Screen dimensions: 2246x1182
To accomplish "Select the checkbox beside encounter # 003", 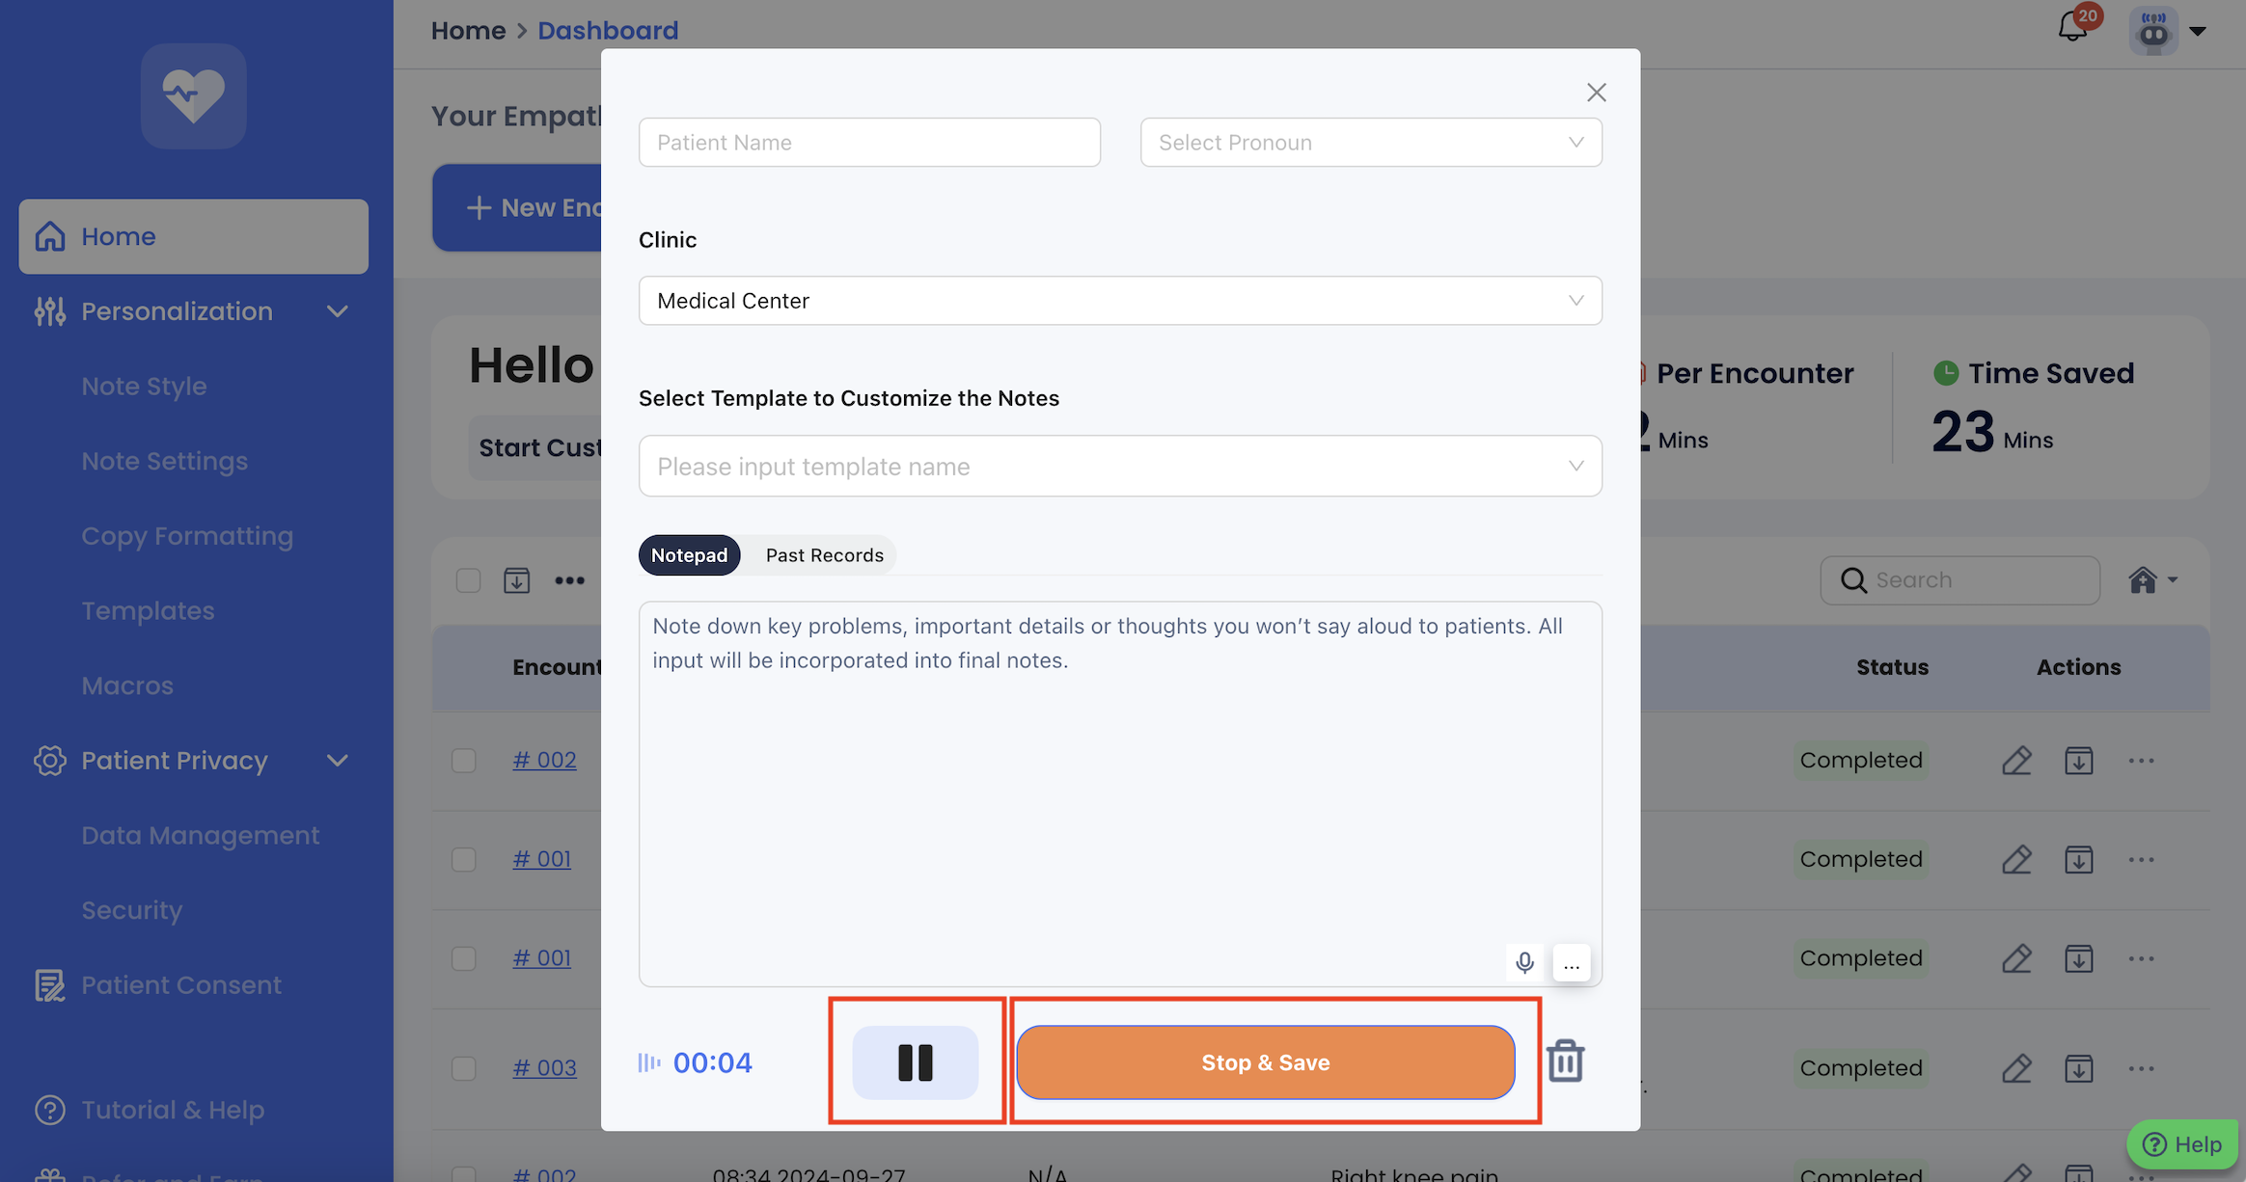I will 464,1068.
